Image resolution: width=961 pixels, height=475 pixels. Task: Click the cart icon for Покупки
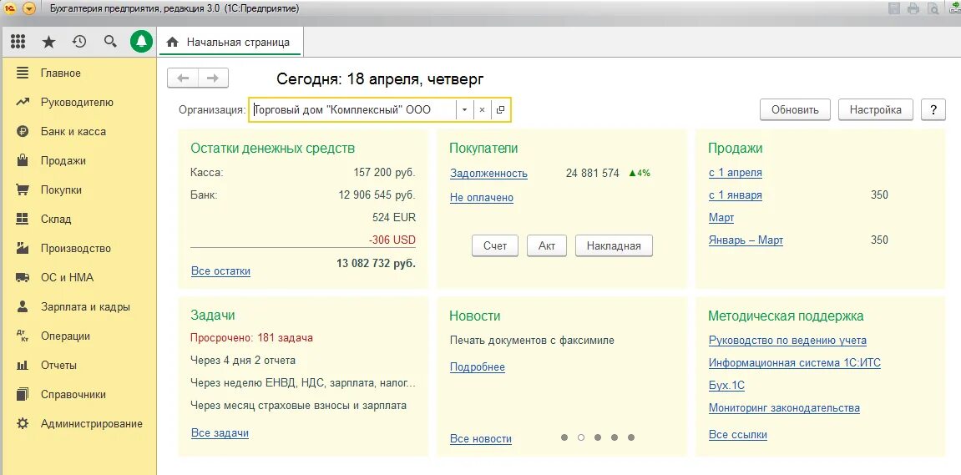23,190
